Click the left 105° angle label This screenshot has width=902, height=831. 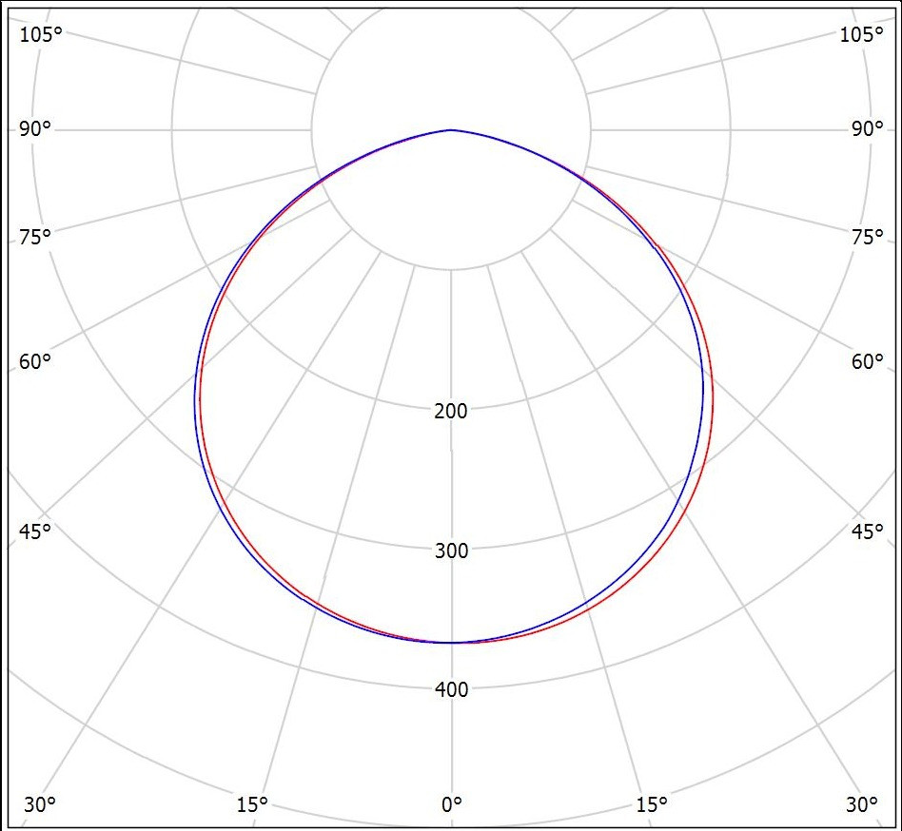(x=41, y=35)
